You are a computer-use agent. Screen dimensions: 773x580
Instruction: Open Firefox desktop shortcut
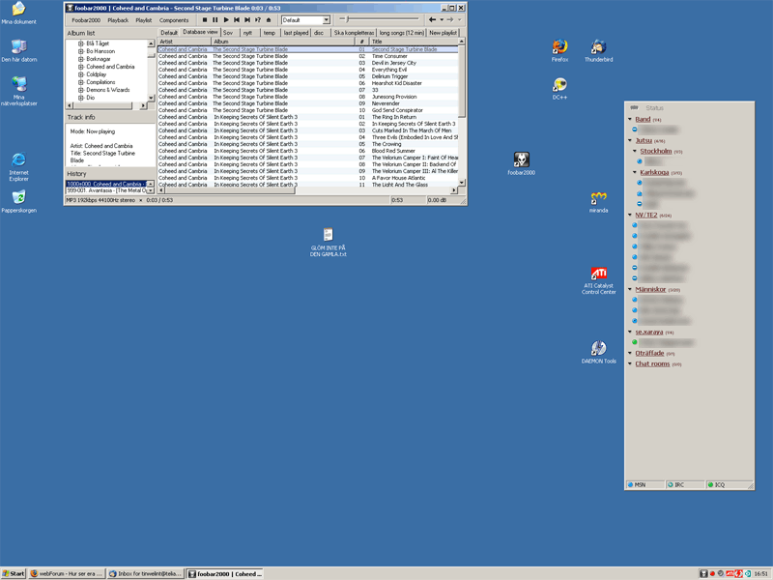(x=559, y=51)
